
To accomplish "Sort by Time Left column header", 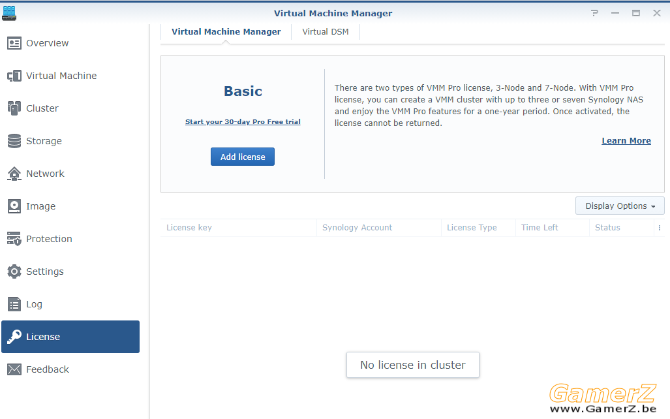I will click(x=553, y=228).
